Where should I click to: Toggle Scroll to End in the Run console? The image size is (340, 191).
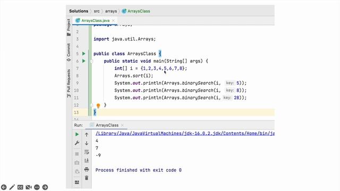(x=87, y=160)
